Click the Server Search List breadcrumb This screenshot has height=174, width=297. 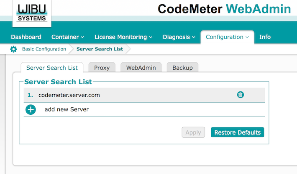pyautogui.click(x=100, y=49)
